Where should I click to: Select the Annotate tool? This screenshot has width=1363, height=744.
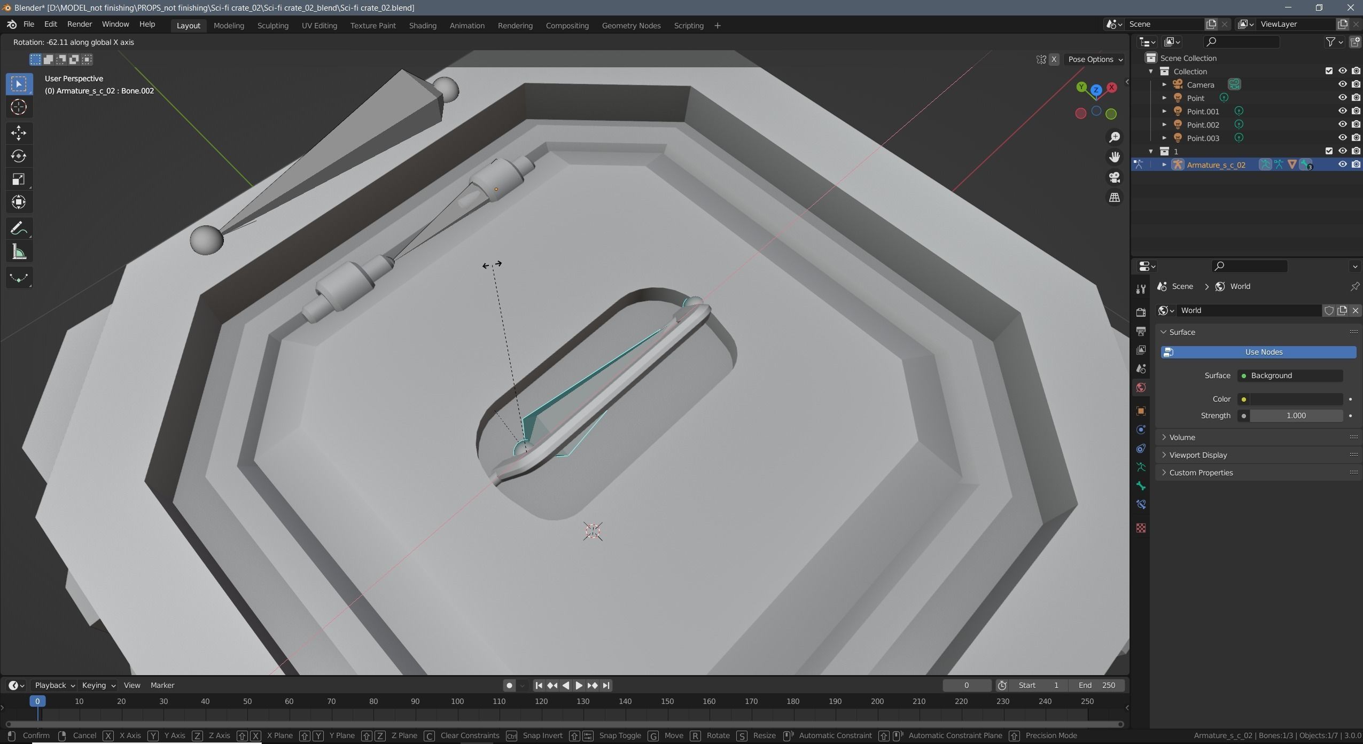click(19, 229)
